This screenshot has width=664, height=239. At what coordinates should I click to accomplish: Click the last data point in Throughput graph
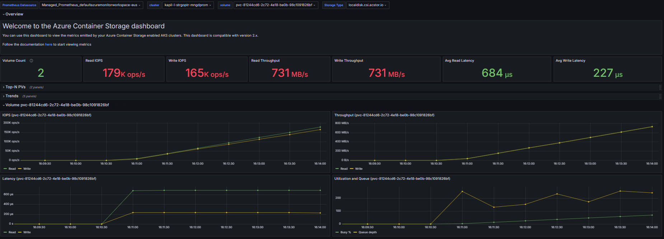tap(652, 127)
